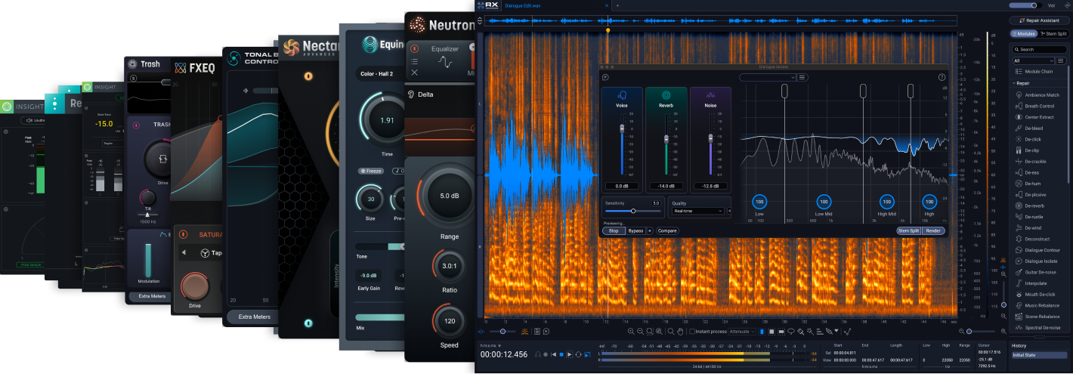Screen dimensions: 1073x374
Task: Click the Noise level fader
Action: click(710, 138)
